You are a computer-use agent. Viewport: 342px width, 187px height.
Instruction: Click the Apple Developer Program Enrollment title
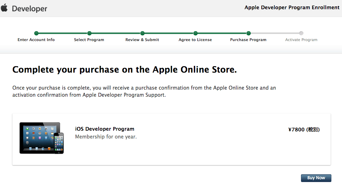pos(292,8)
